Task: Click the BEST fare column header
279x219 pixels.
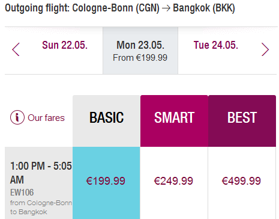Action: pos(242,121)
